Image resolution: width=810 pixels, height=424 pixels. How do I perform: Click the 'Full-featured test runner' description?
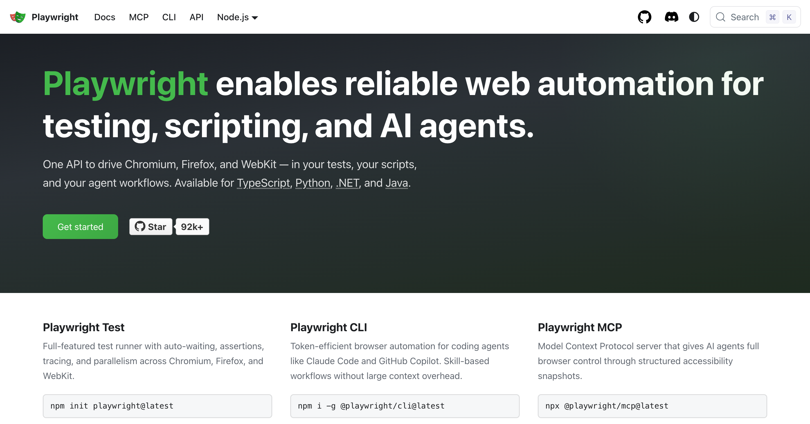pos(154,361)
